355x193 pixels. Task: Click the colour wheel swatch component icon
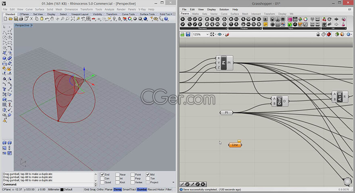[305, 19]
